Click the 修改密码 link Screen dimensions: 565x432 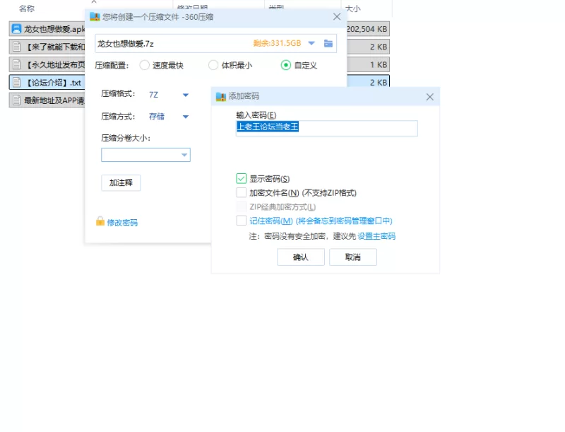(122, 223)
